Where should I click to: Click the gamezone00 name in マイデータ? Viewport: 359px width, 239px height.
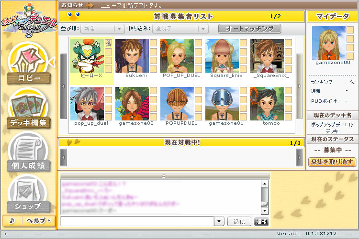coord(333,63)
